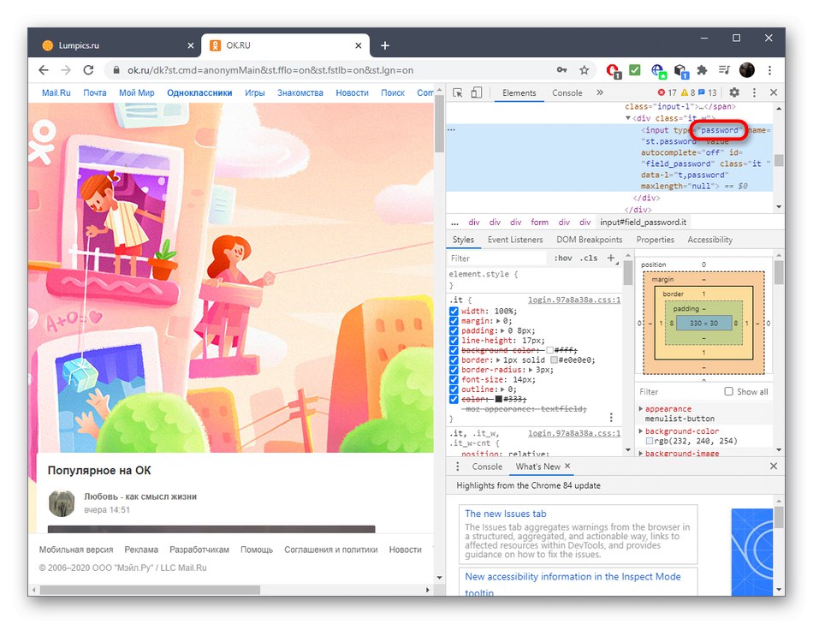Click the browser forward arrow

pyautogui.click(x=66, y=70)
